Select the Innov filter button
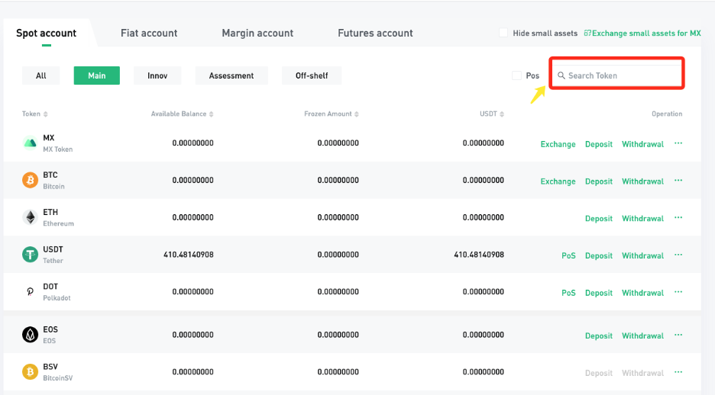Screen dimensions: 715x395 [x=157, y=75]
